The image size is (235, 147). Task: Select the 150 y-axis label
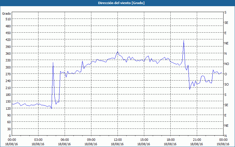[8, 101]
